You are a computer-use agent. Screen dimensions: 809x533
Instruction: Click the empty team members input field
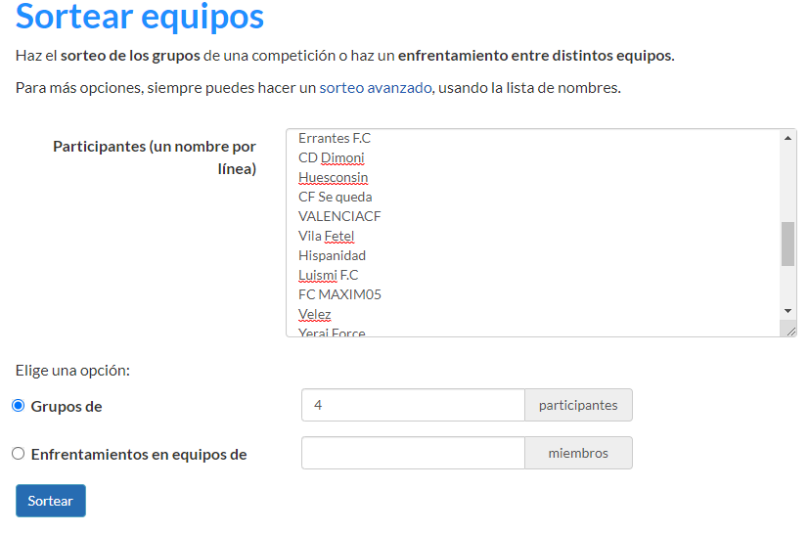(x=413, y=453)
